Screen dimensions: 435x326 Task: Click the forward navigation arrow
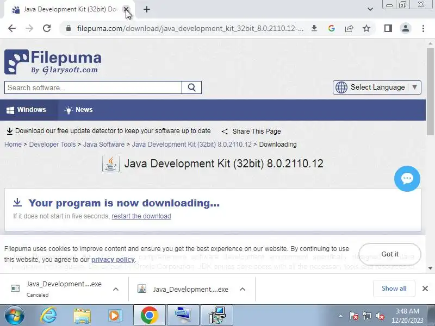click(x=29, y=28)
